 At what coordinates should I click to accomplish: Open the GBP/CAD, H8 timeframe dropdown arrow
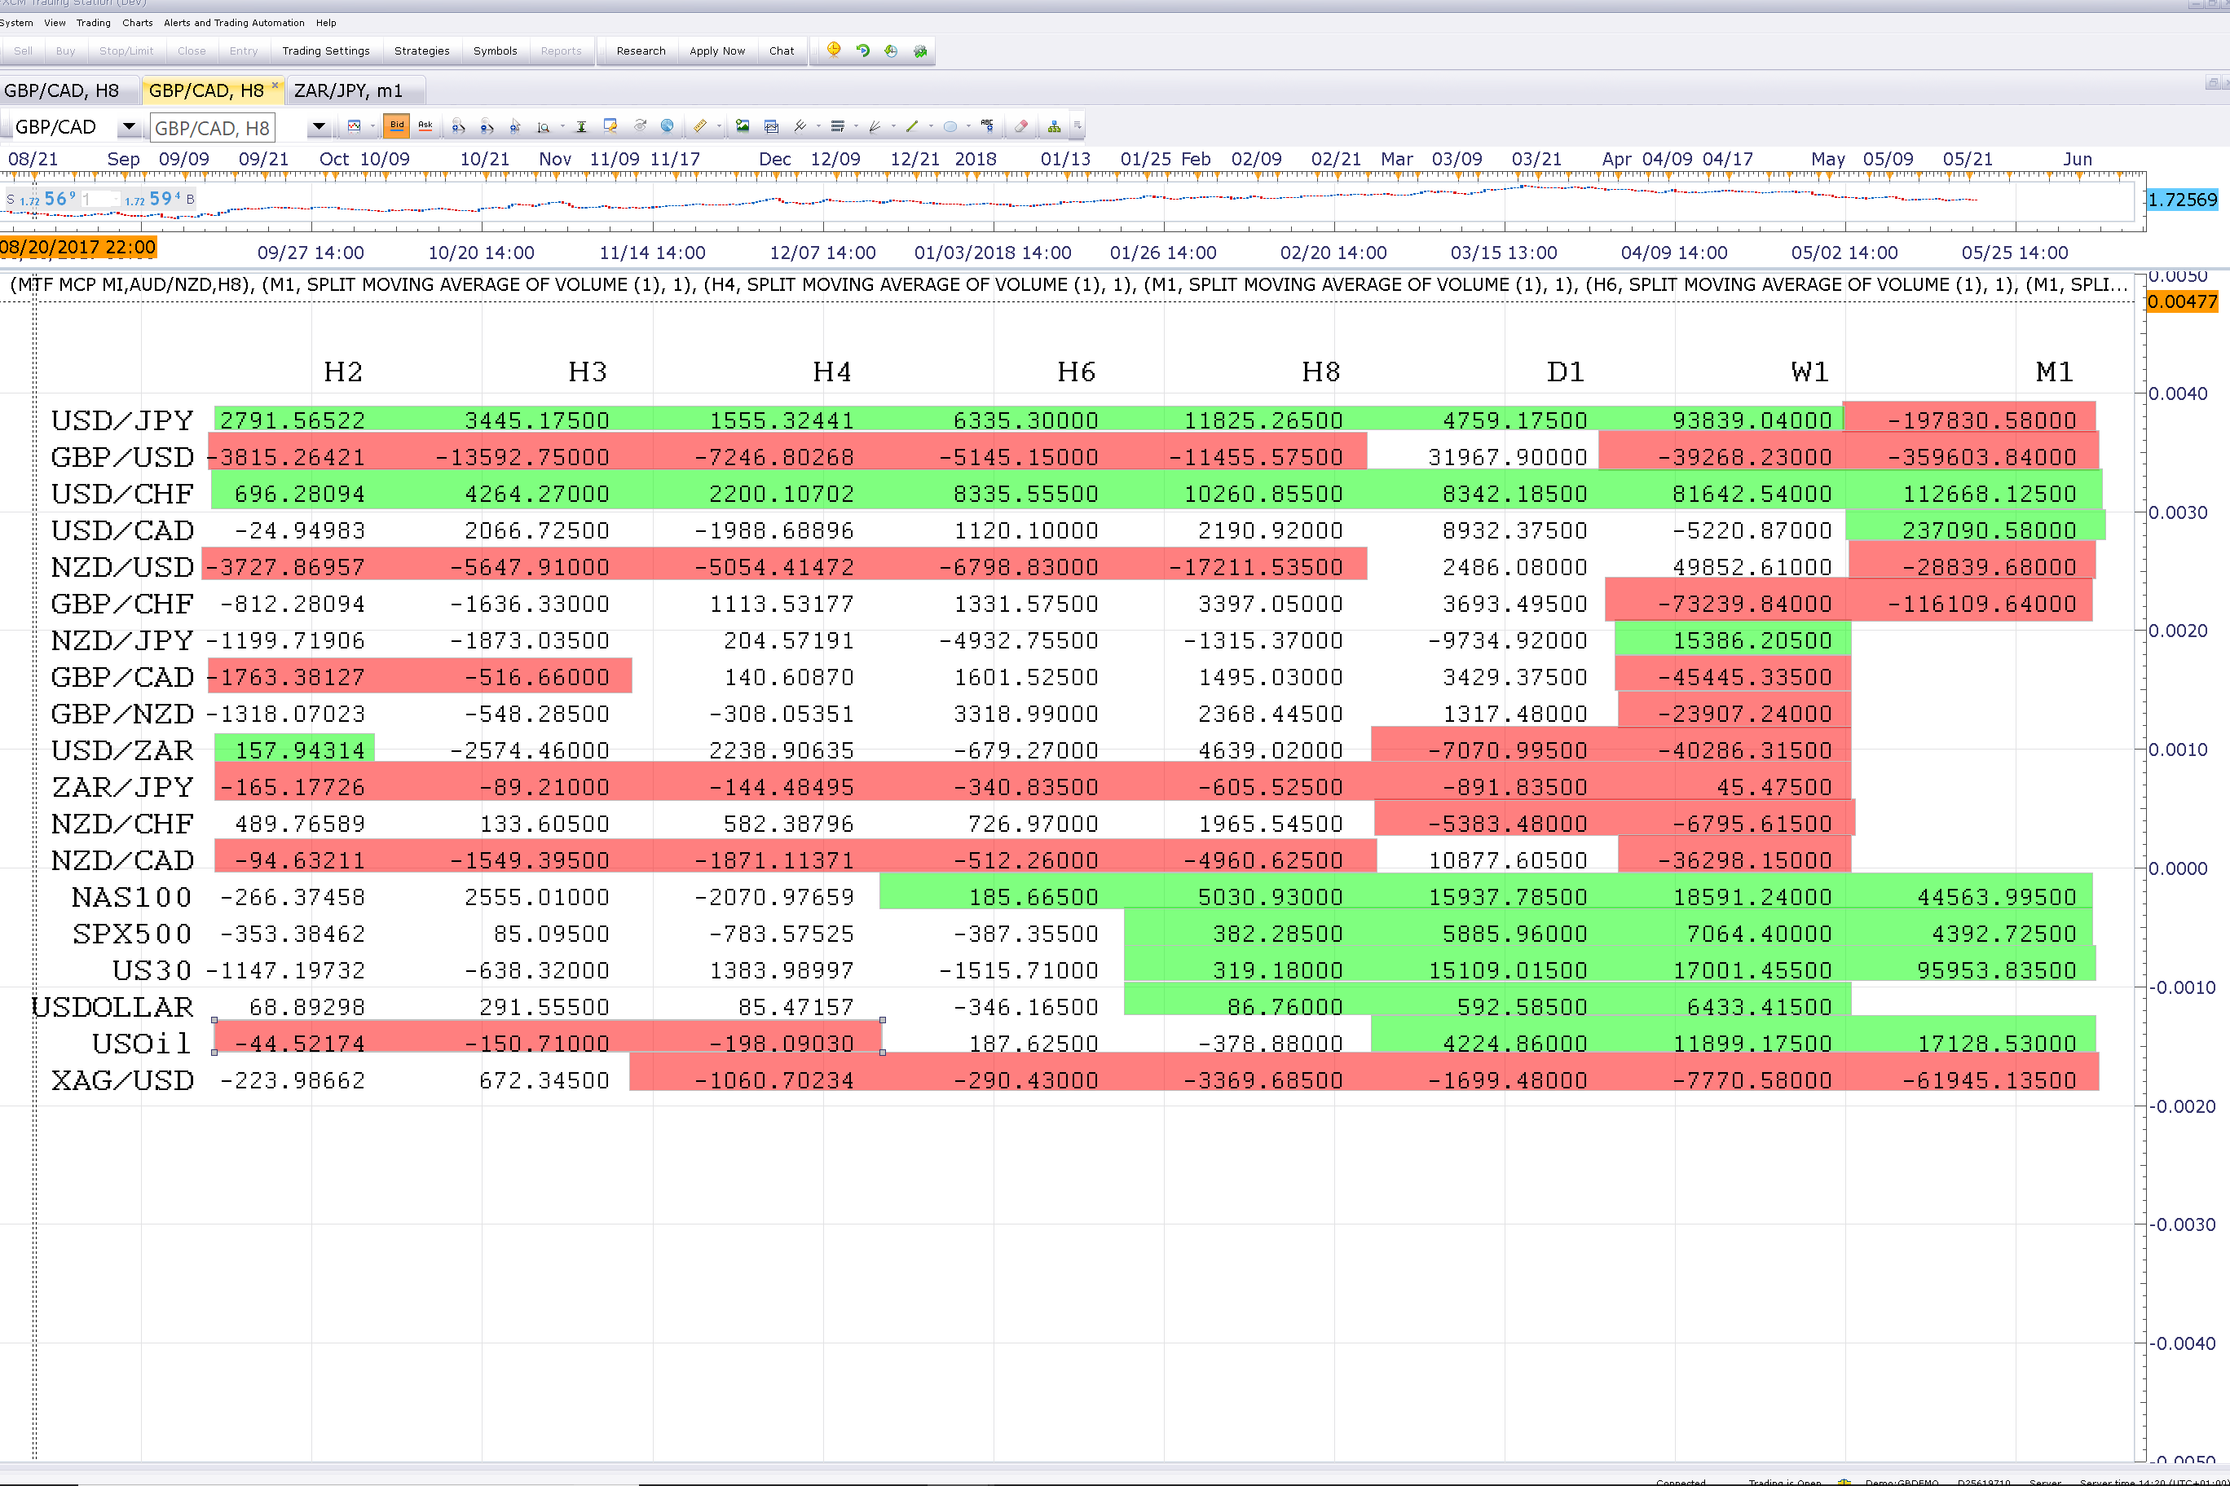319,126
